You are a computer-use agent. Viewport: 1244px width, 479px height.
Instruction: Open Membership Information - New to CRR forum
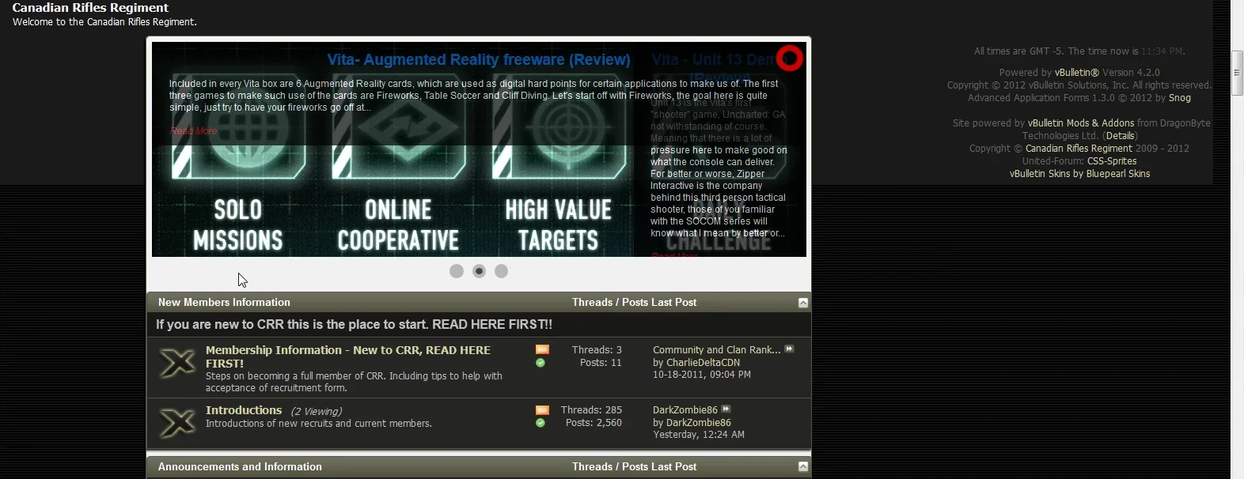pos(348,356)
